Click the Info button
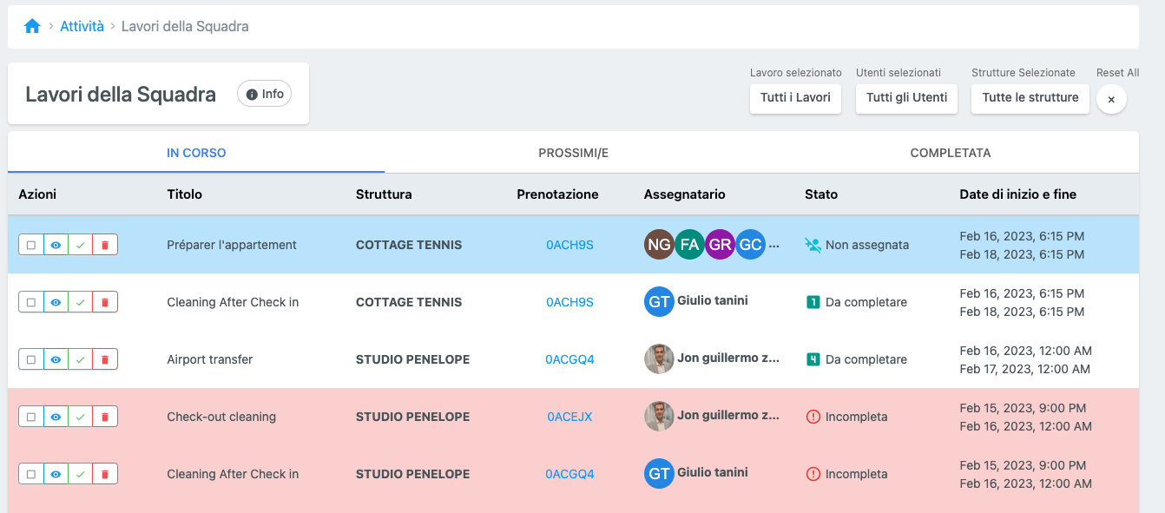1165x513 pixels. point(265,94)
